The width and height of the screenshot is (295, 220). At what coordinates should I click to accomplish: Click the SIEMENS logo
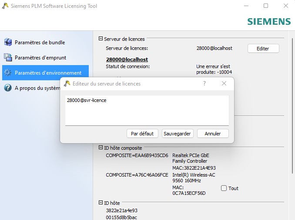pos(269,22)
